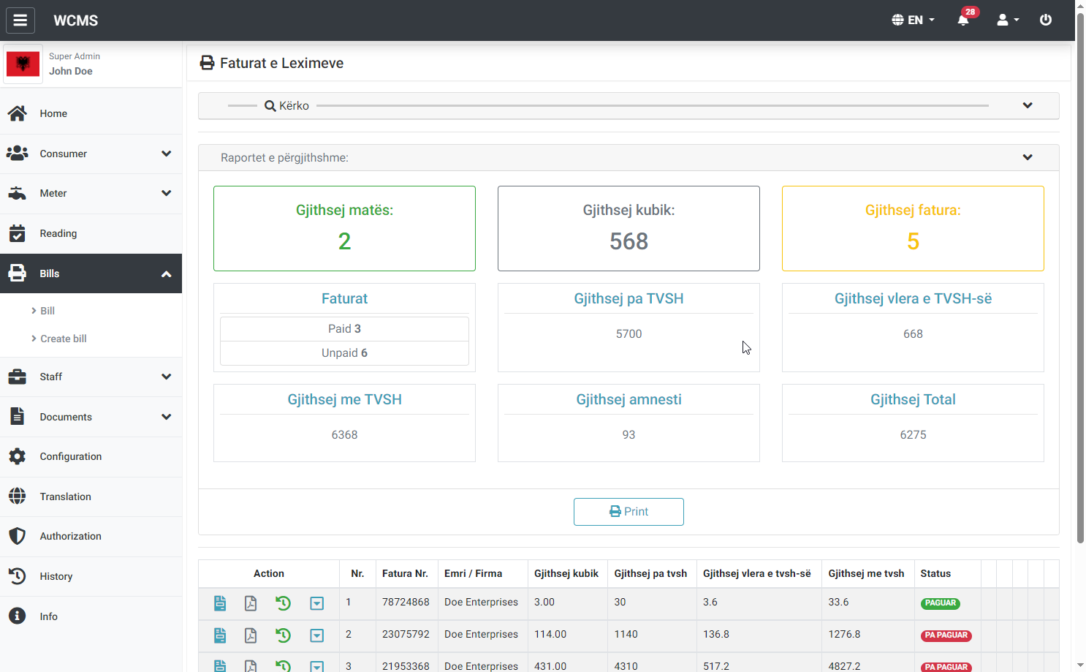Open bill details icon for invoice 23075792
The width and height of the screenshot is (1086, 672).
[x=220, y=635]
